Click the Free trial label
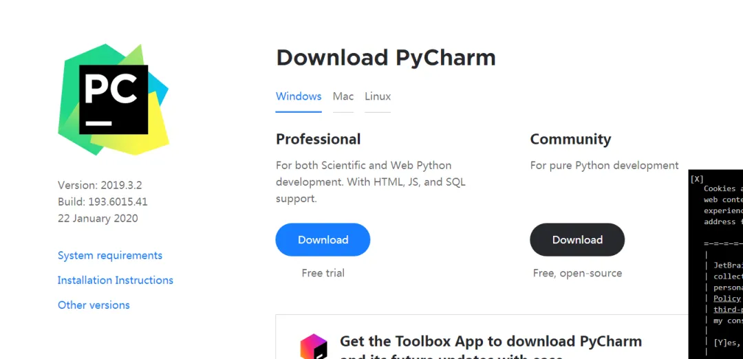Viewport: 743px width, 359px height. (x=323, y=273)
